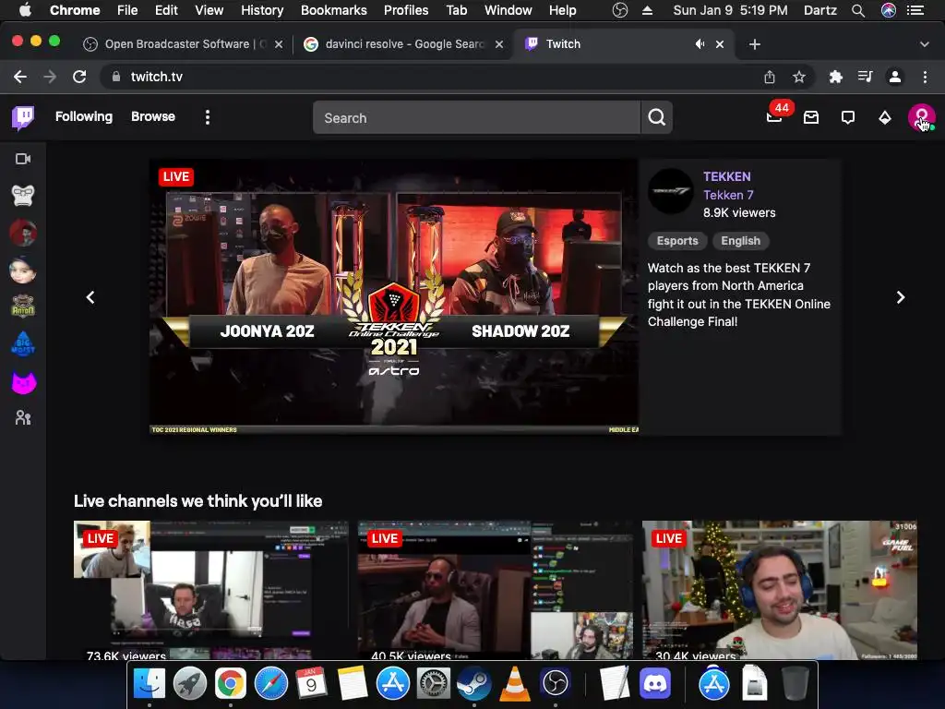Open the Following page
The height and width of the screenshot is (709, 945).
tap(84, 116)
